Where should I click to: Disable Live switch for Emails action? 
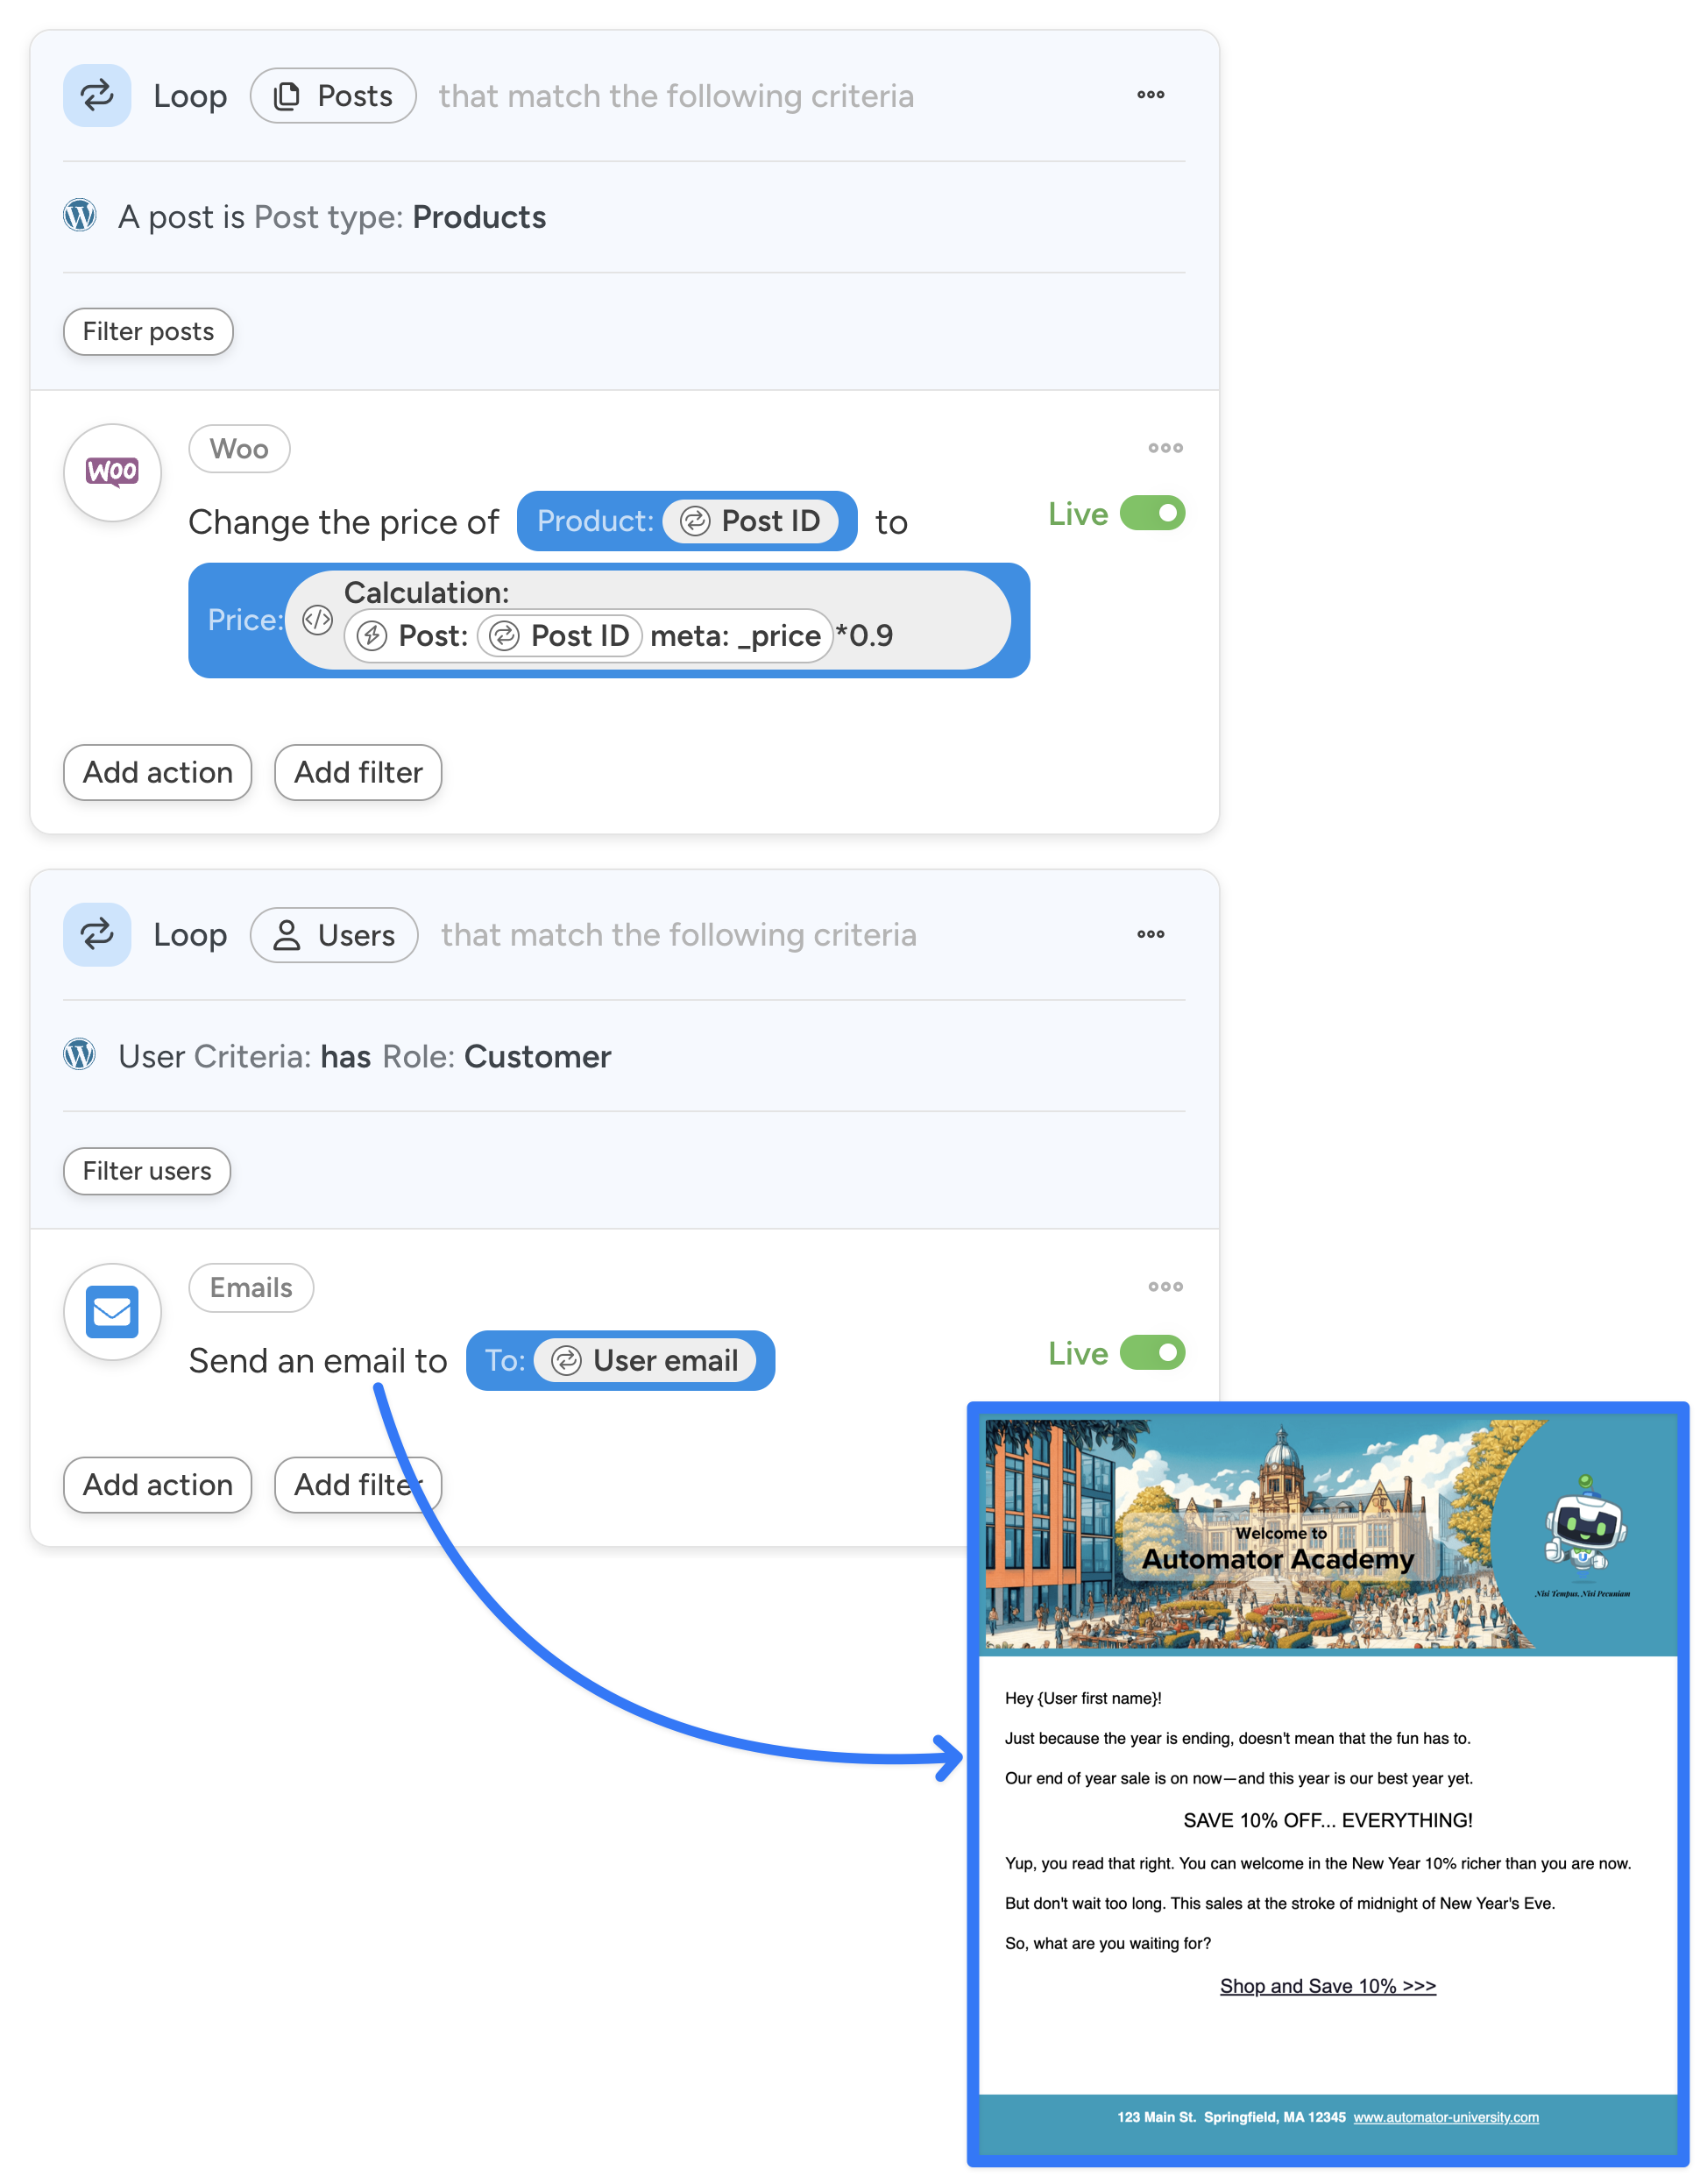click(x=1152, y=1353)
